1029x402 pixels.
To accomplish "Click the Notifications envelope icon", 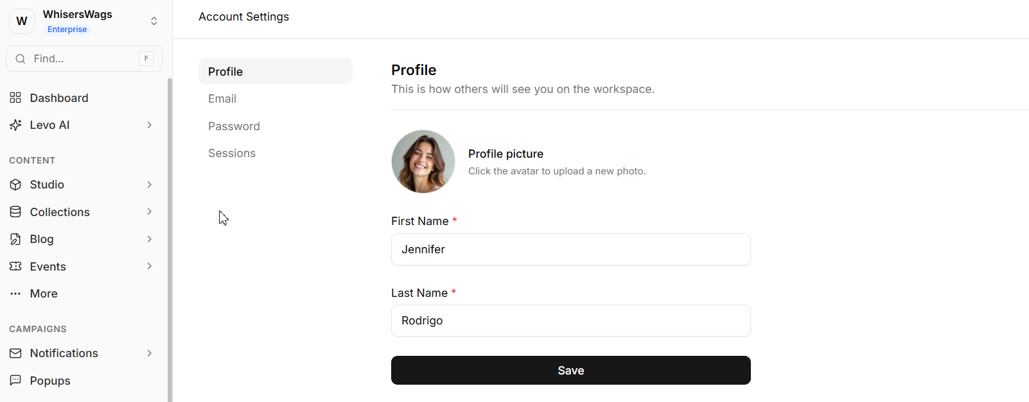I will tap(15, 353).
